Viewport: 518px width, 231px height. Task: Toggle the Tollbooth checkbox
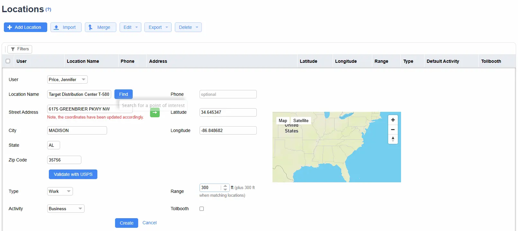(201, 209)
